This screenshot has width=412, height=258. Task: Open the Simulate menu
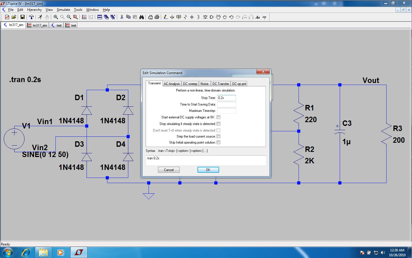pyautogui.click(x=63, y=9)
